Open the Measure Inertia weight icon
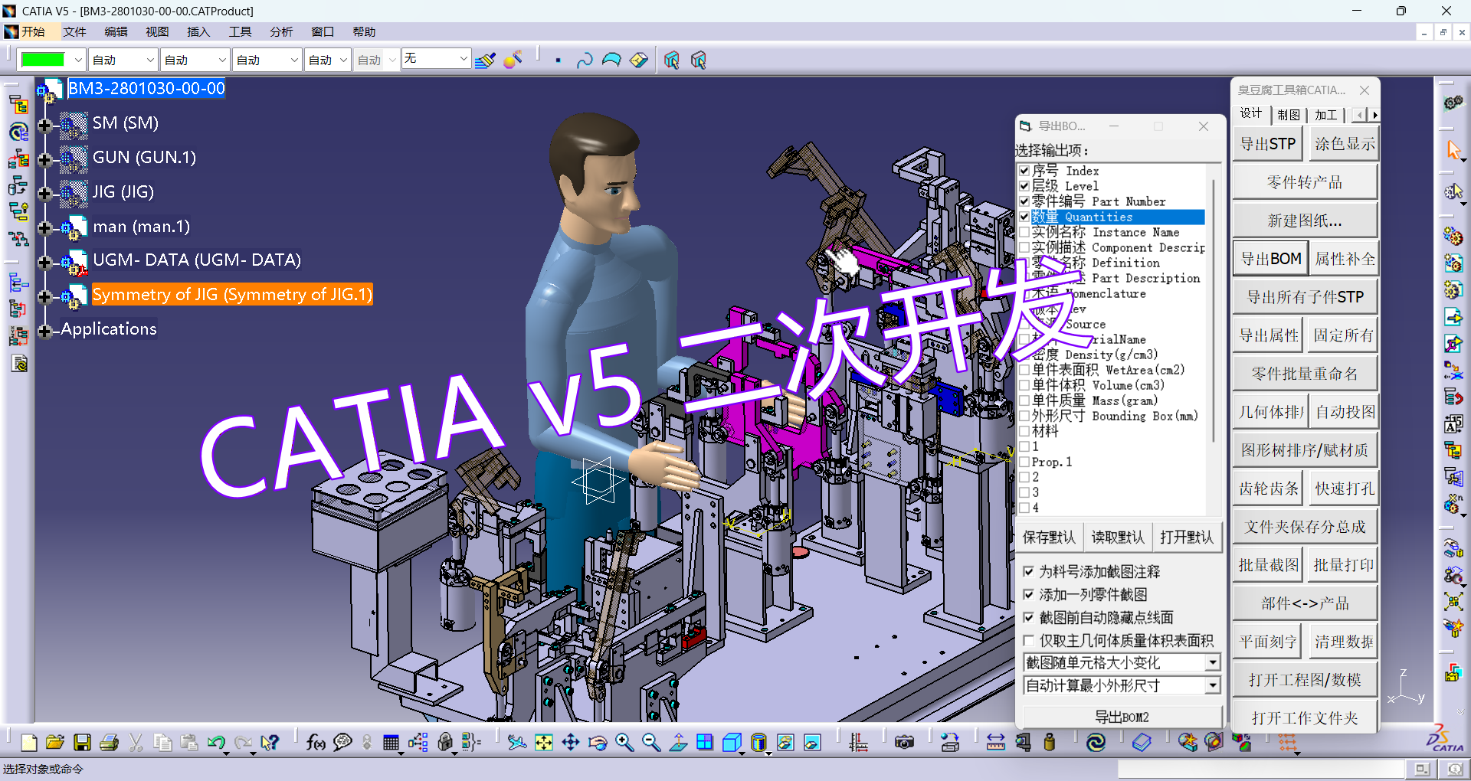 1049,742
